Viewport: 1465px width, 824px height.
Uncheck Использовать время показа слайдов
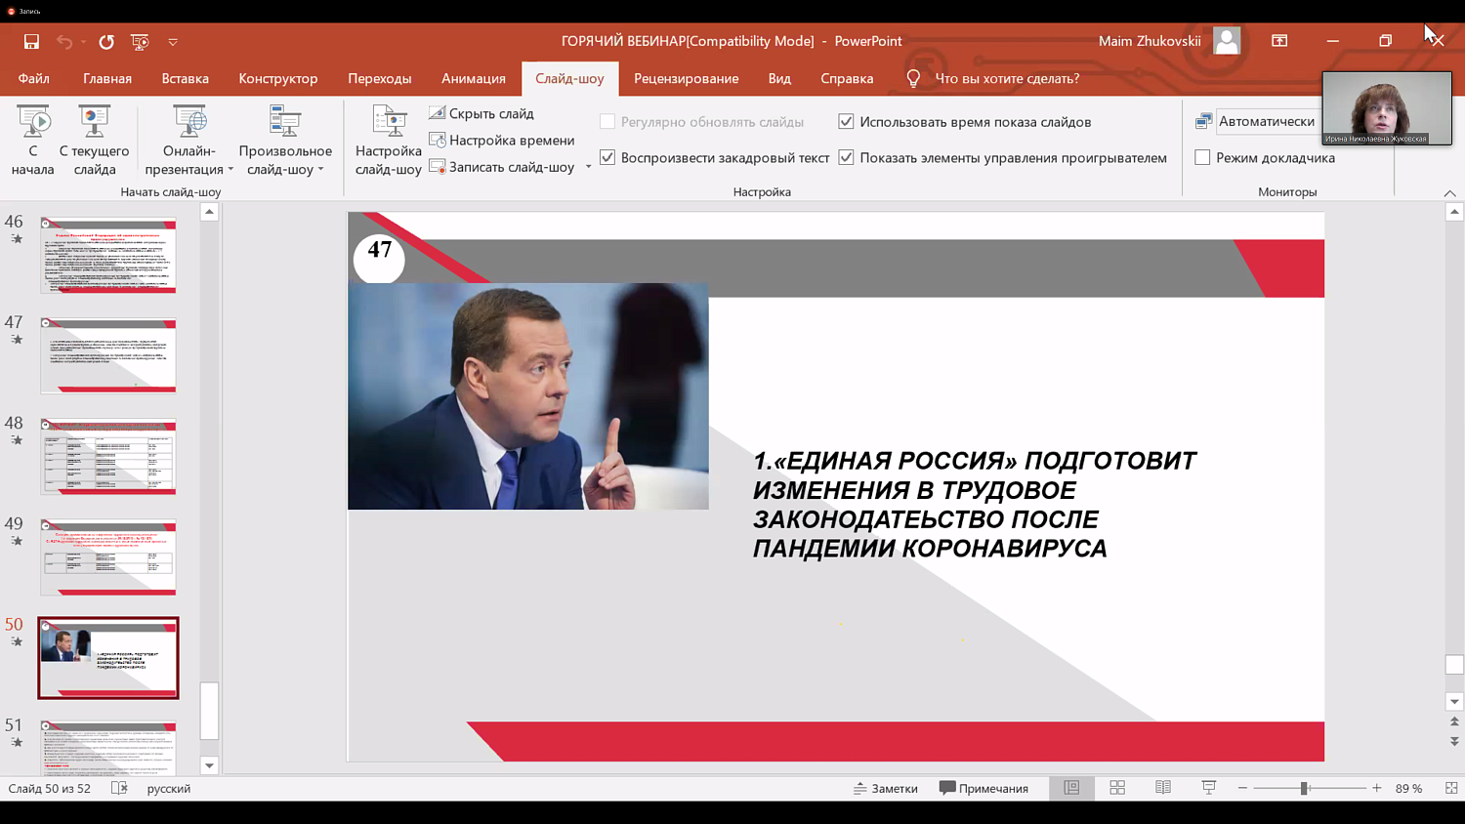pos(846,122)
